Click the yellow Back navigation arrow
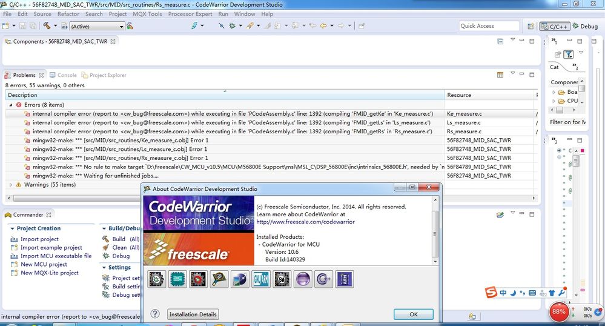605x326 pixels. [323, 26]
